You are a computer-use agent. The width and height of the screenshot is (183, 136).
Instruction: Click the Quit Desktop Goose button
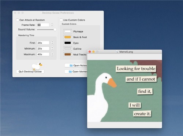point(30,71)
